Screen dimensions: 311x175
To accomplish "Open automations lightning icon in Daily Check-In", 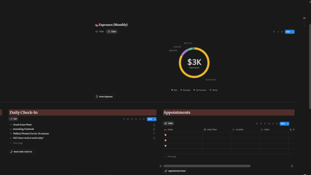I will [x=132, y=119].
